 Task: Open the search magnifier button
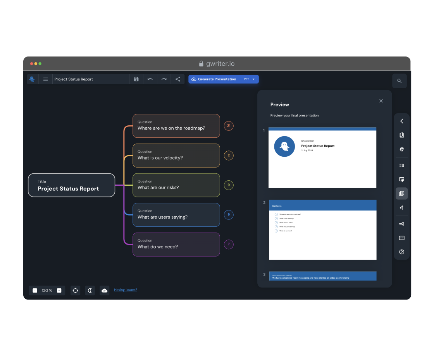click(399, 81)
